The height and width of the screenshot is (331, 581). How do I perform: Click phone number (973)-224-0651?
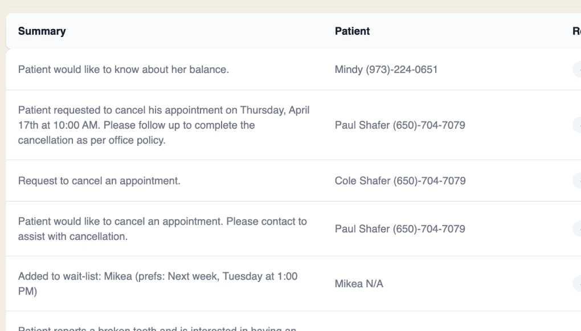(402, 70)
